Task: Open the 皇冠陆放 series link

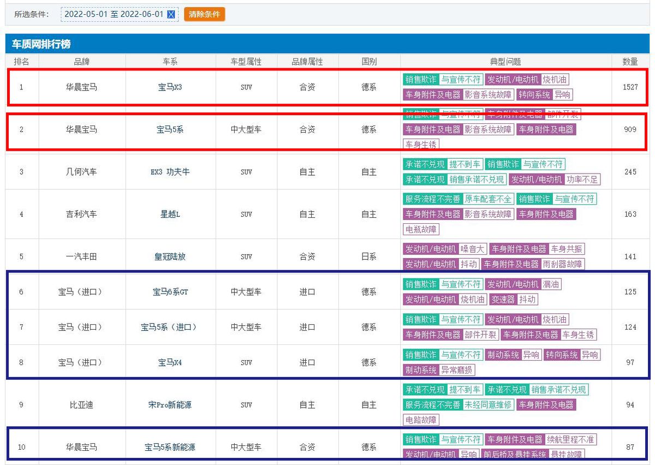Action: point(170,257)
